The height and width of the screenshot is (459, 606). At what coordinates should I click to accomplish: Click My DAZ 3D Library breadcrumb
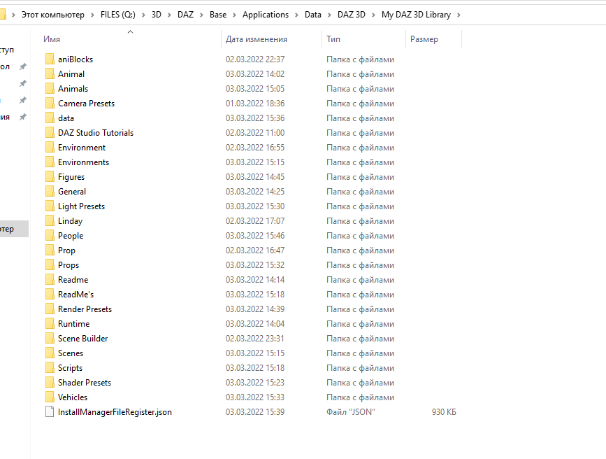click(x=417, y=15)
